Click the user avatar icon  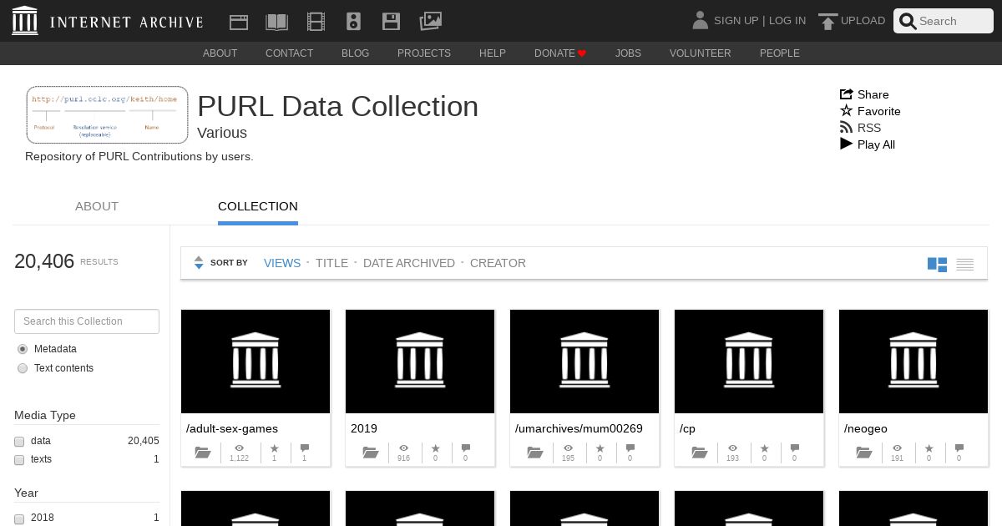coord(700,20)
